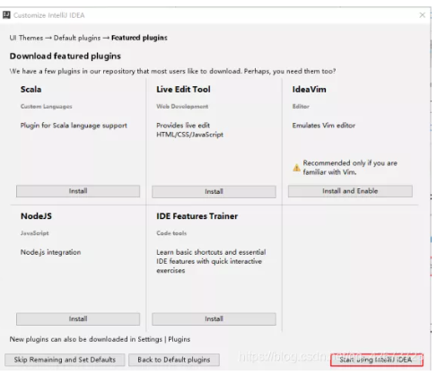The image size is (437, 375).
Task: Click Skip Remaining and Set Defaults
Action: (65, 360)
